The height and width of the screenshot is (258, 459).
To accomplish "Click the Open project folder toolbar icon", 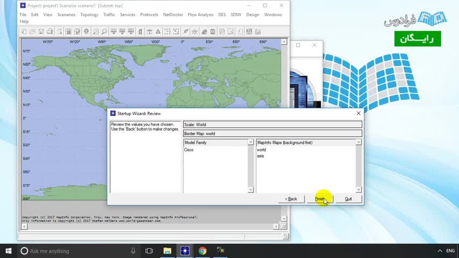I will click(32, 32).
